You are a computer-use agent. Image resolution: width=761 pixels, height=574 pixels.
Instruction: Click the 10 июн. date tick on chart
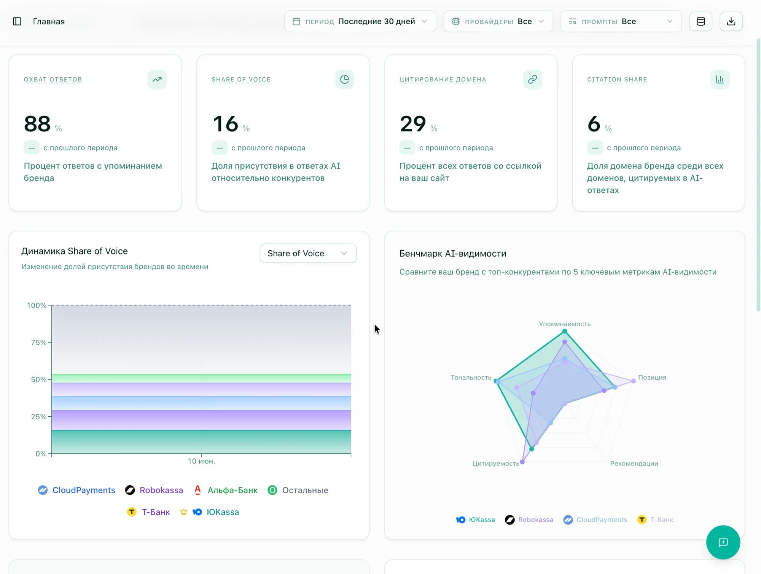[x=201, y=461]
